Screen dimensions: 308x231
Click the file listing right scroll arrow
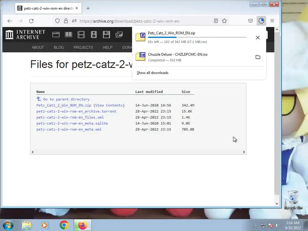[244, 152]
